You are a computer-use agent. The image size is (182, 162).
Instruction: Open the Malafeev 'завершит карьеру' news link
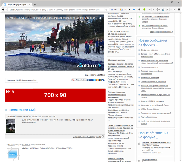point(121,66)
